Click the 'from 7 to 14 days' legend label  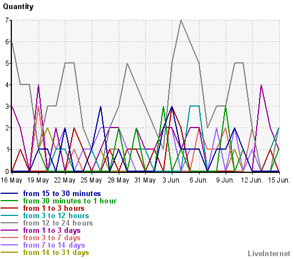(x=54, y=245)
